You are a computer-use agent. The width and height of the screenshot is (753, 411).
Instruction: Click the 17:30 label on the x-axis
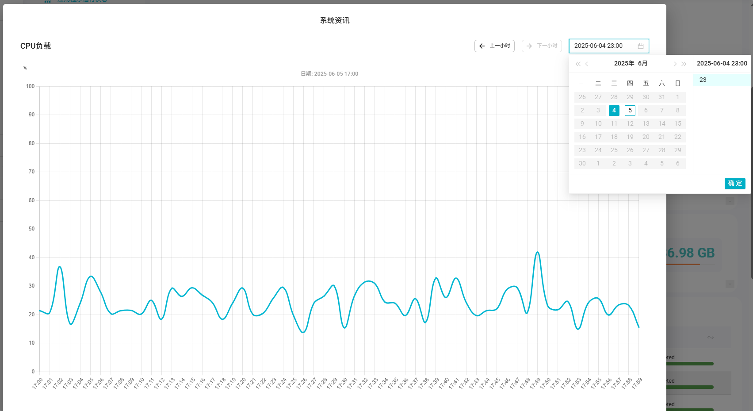pos(342,384)
